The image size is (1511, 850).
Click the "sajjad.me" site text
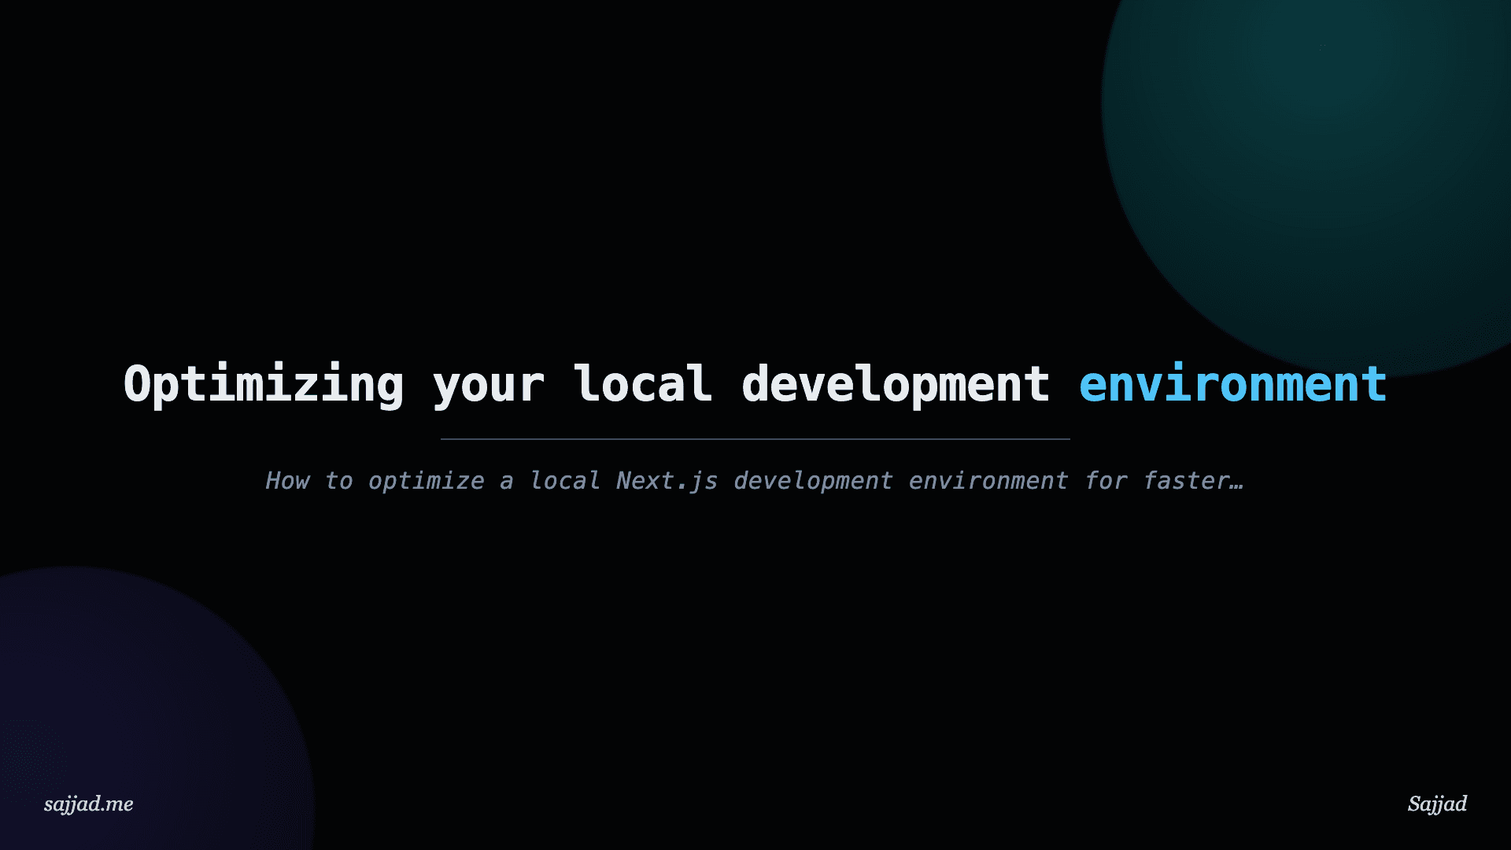coord(89,804)
